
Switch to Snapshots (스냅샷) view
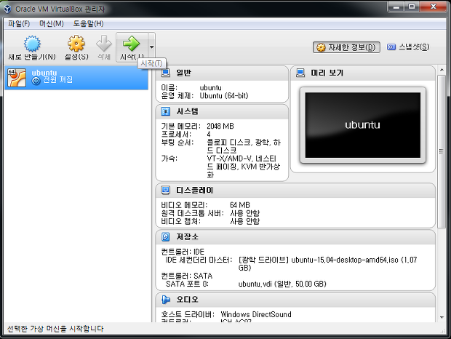click(408, 47)
